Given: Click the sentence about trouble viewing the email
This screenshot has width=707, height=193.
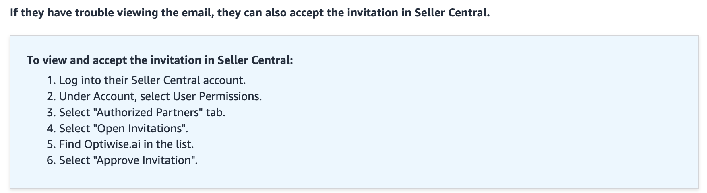Looking at the screenshot, I should click(250, 13).
